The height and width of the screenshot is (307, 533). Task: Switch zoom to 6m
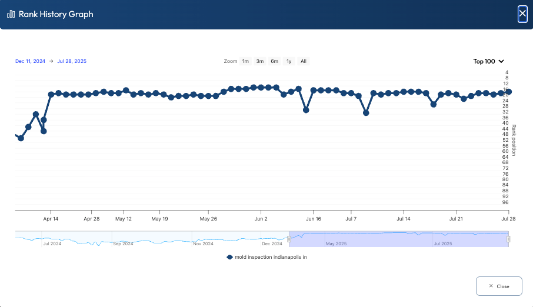click(274, 61)
